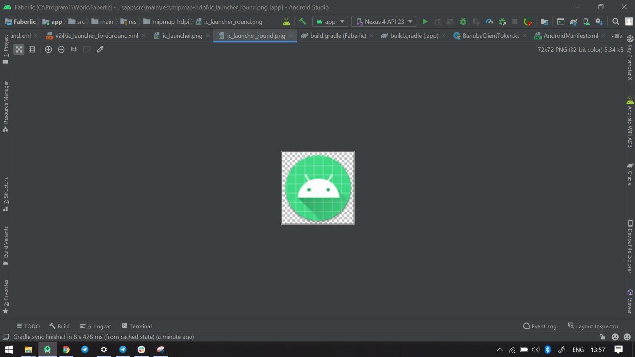Open the Favorites tool window
635x357 pixels.
(6, 297)
